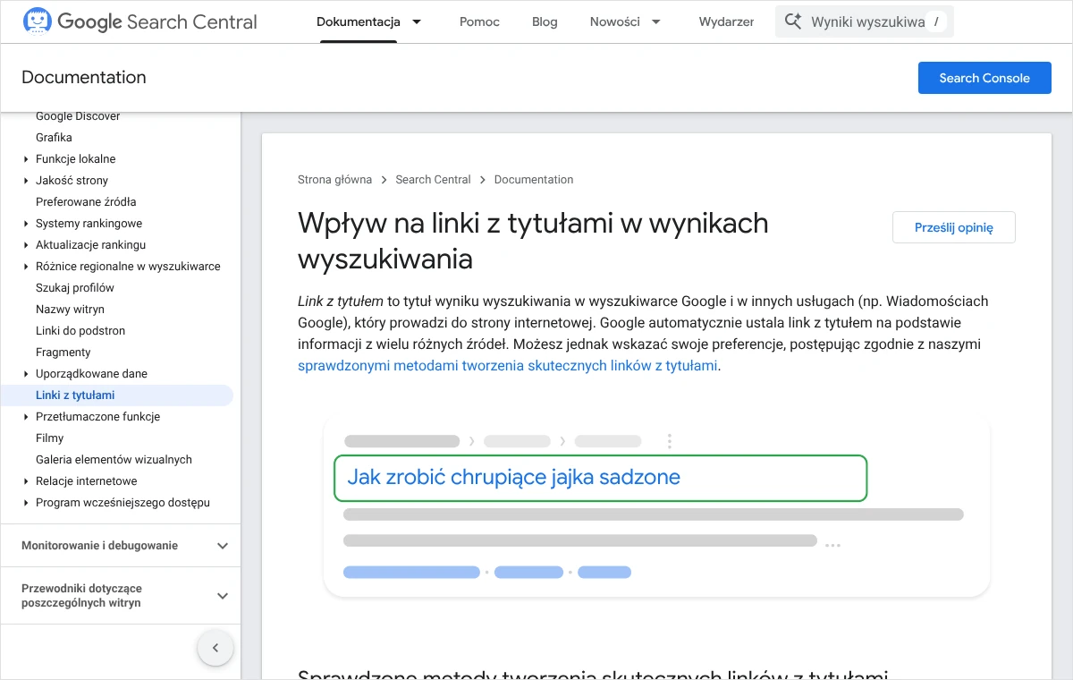Open Grafika in the sidebar

pos(54,138)
